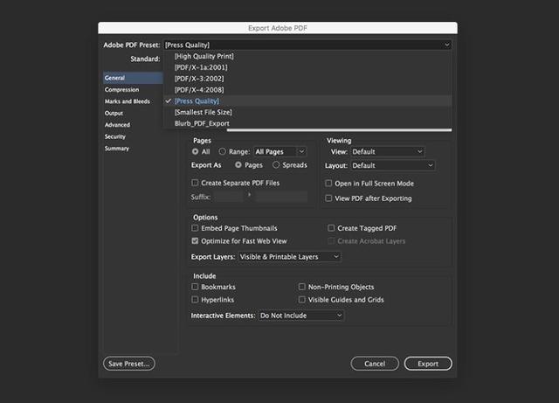Open the Advanced settings panel
This screenshot has width=559, height=403.
pyautogui.click(x=117, y=125)
